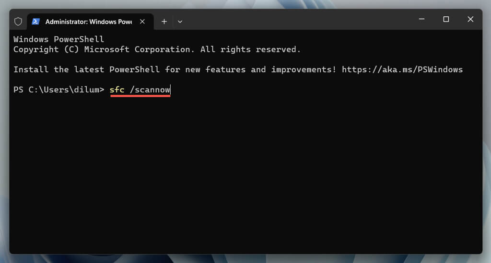Click the sfc /scannow command text
Image resolution: width=491 pixels, height=263 pixels.
coord(140,89)
